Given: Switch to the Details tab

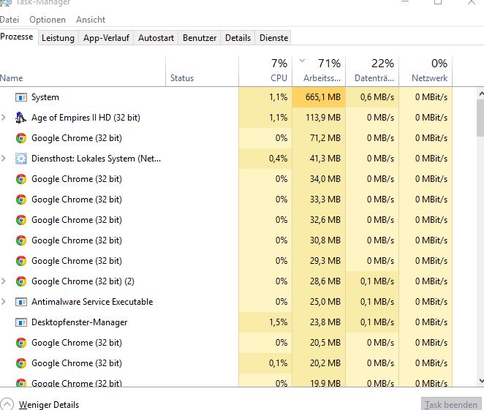Looking at the screenshot, I should tap(238, 38).
